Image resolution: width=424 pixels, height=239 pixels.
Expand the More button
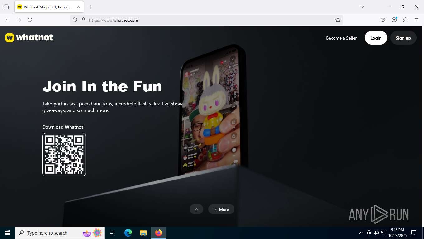pyautogui.click(x=221, y=209)
